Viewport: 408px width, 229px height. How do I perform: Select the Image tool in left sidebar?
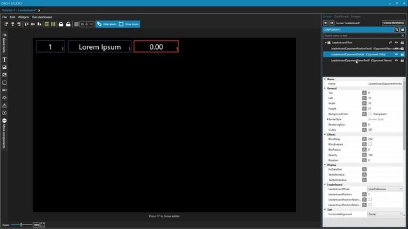tap(4, 67)
